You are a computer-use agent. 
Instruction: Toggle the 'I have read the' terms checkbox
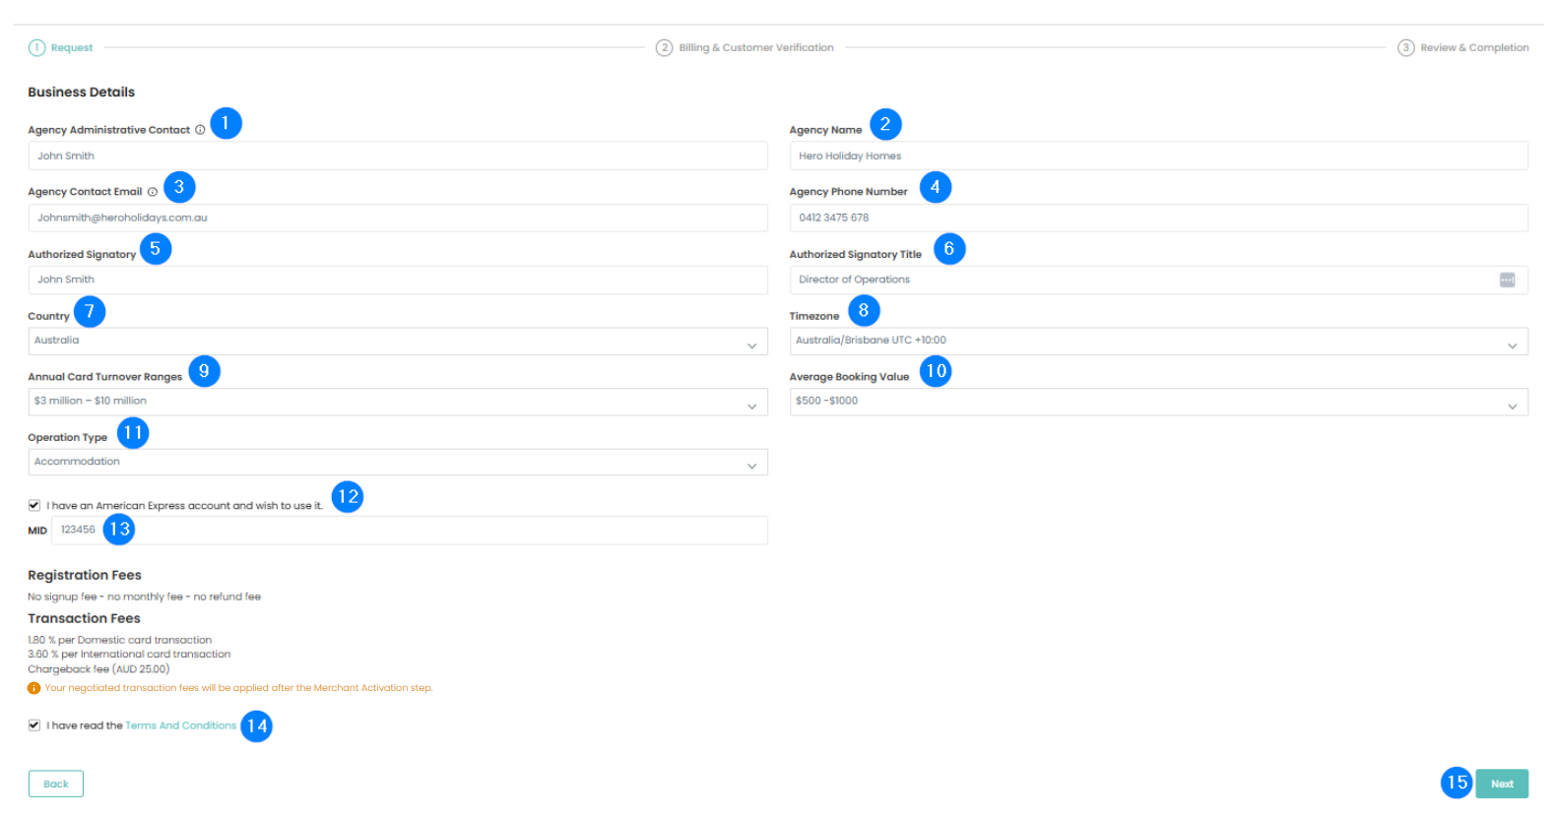click(x=34, y=725)
